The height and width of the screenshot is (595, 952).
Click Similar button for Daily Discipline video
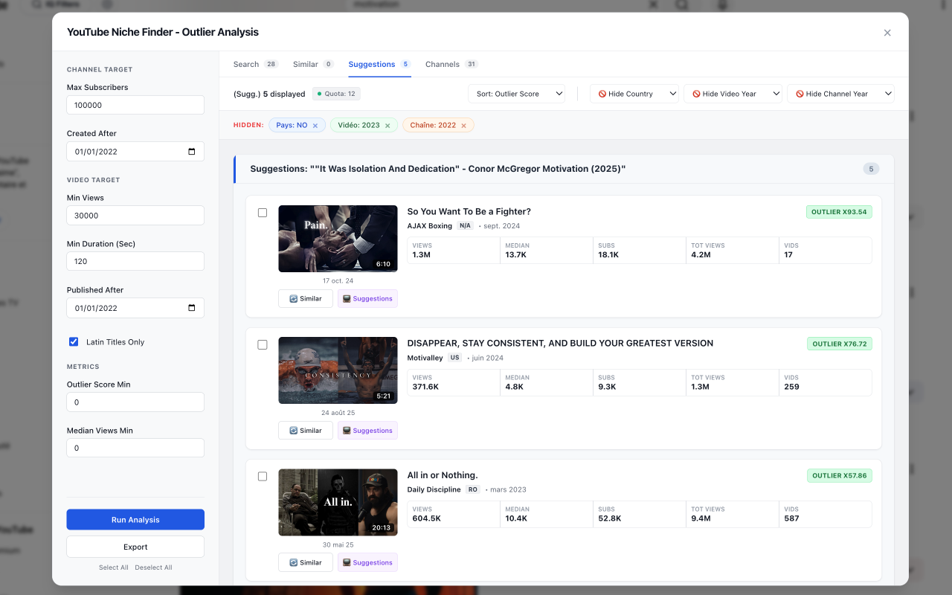306,562
